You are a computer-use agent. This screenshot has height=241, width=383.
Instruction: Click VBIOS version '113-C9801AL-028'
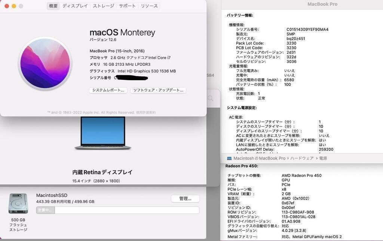[x=298, y=217]
